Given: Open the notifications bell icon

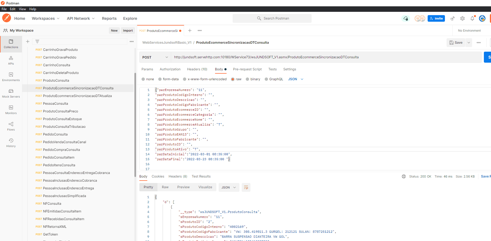Looking at the screenshot, I should point(472,18).
